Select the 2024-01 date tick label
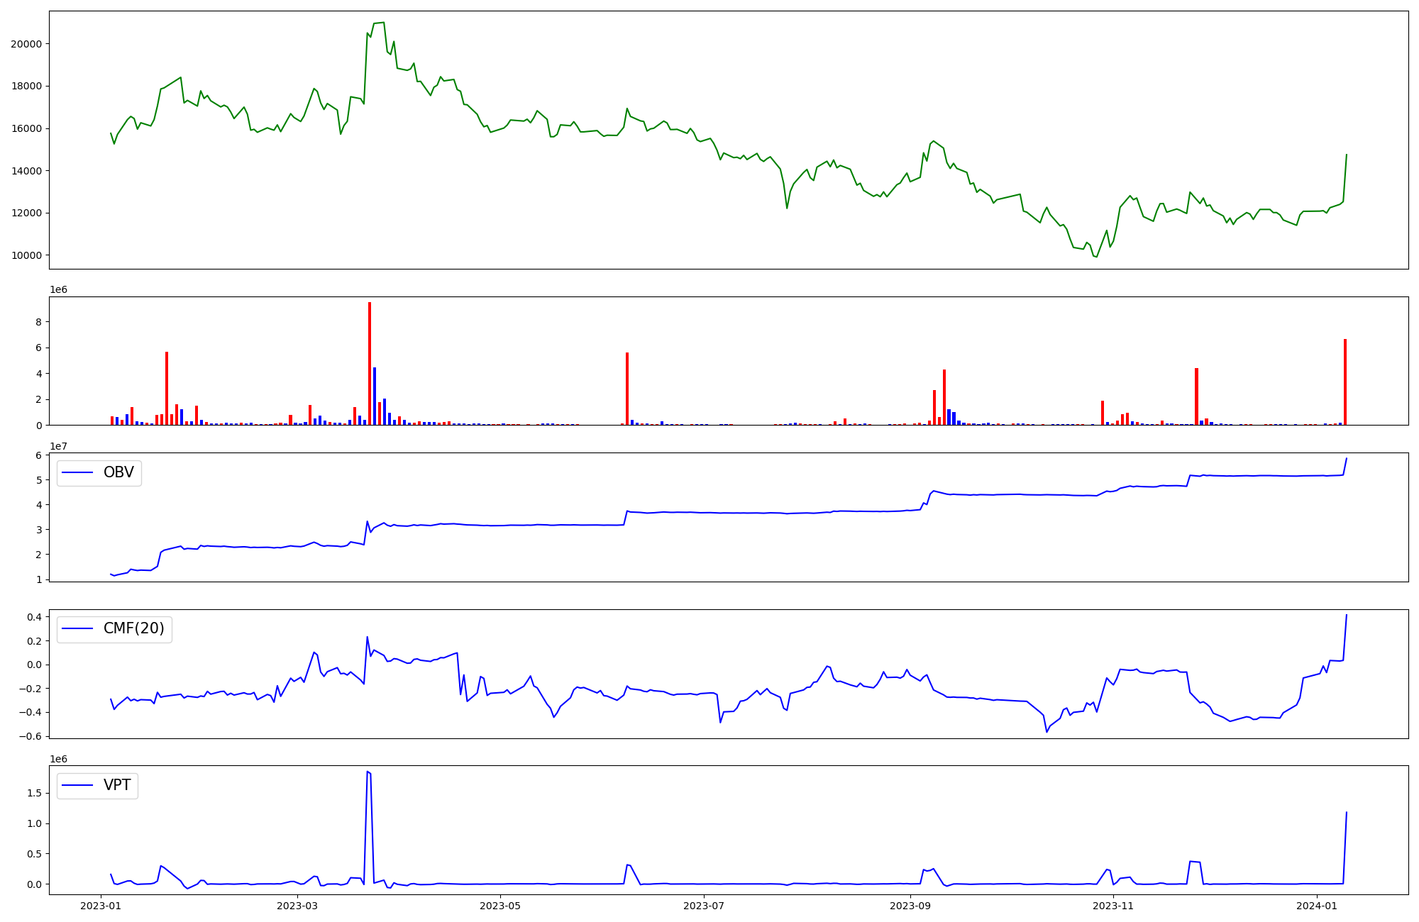The height and width of the screenshot is (922, 1419). (1317, 906)
